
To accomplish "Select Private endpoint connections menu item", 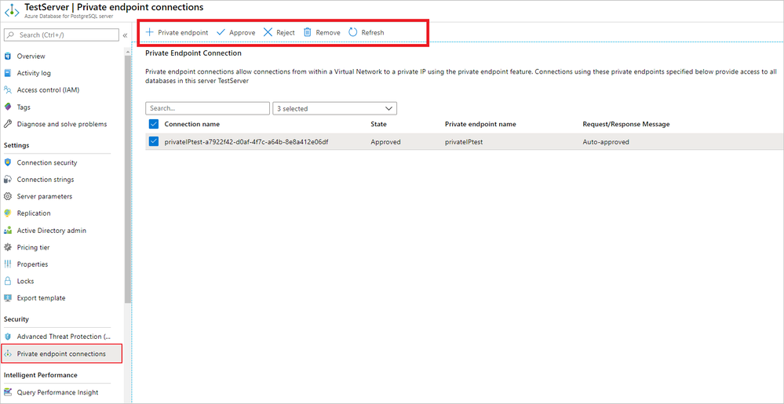I will pos(61,354).
